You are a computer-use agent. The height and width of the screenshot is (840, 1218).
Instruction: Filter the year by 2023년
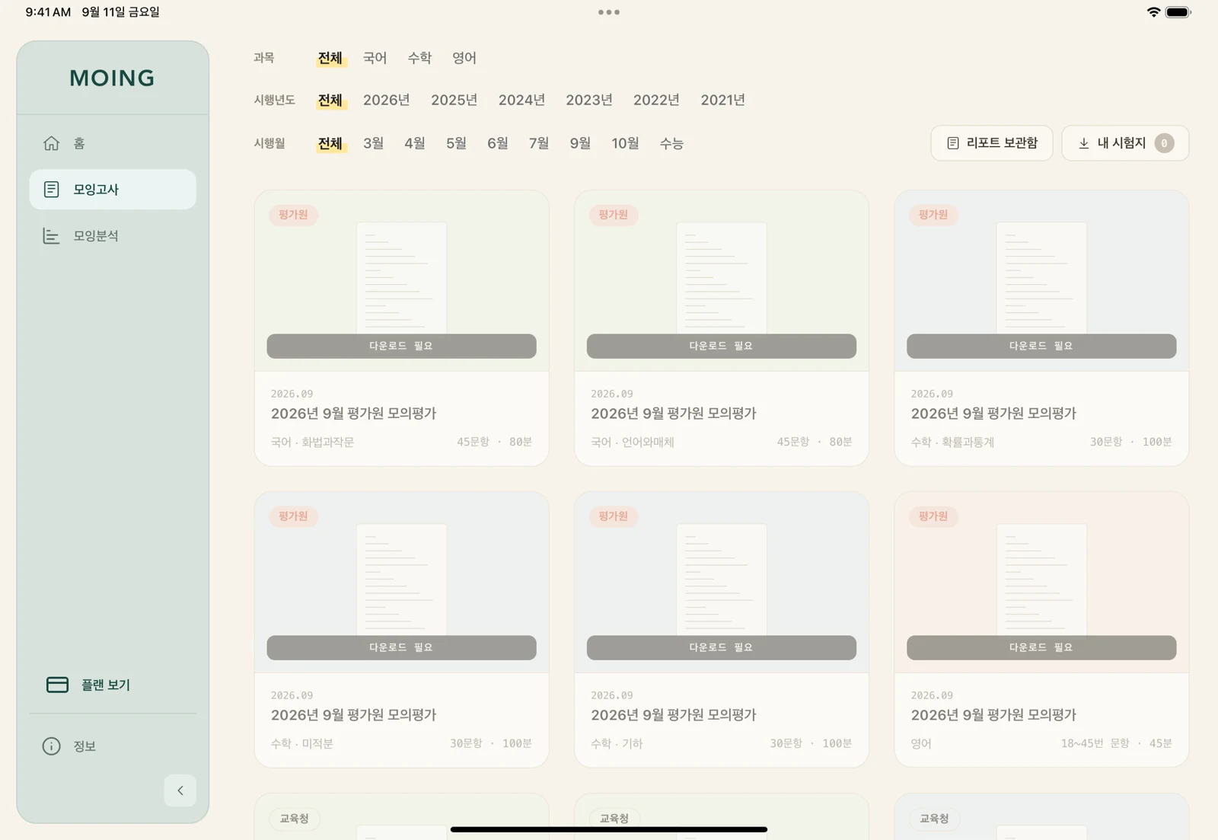click(x=589, y=100)
